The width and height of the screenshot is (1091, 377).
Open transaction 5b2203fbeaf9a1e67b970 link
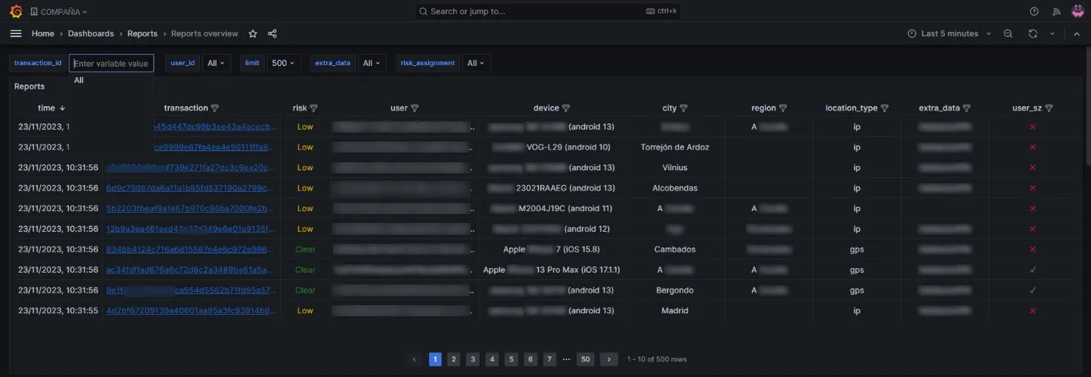(191, 209)
